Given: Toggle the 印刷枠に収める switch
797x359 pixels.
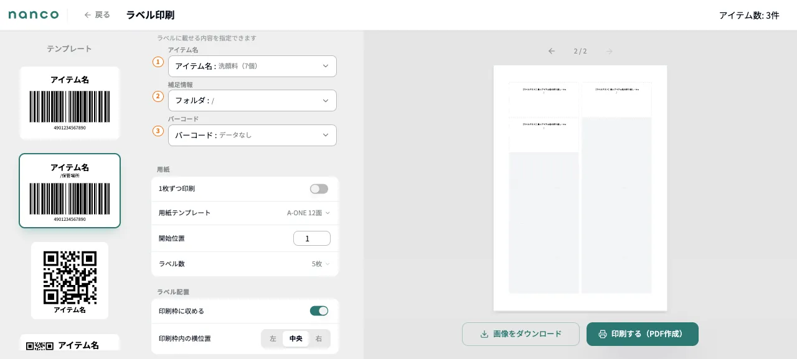Looking at the screenshot, I should point(319,311).
